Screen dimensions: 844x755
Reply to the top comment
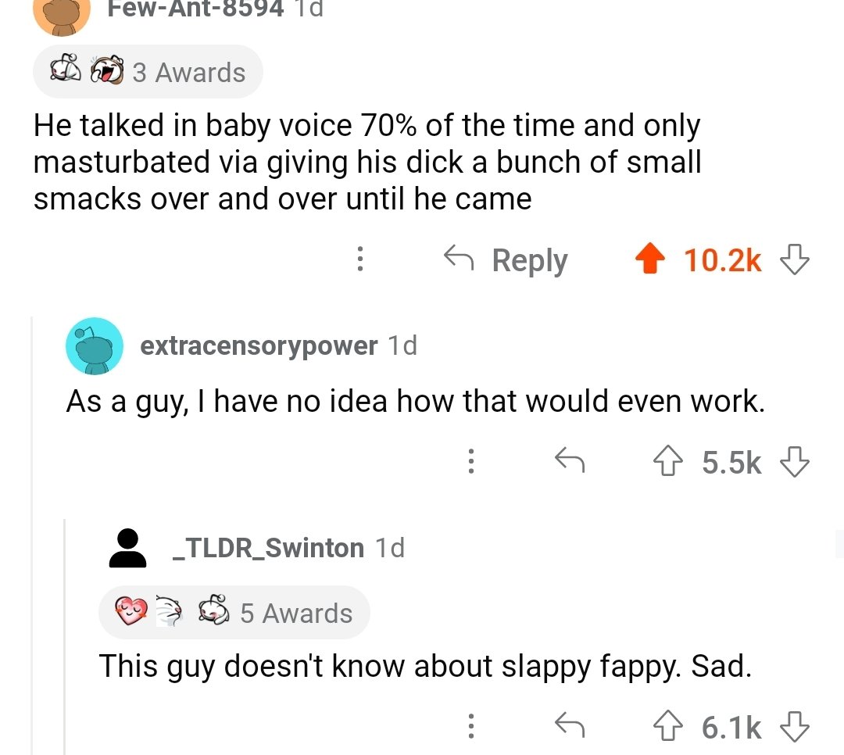point(506,260)
